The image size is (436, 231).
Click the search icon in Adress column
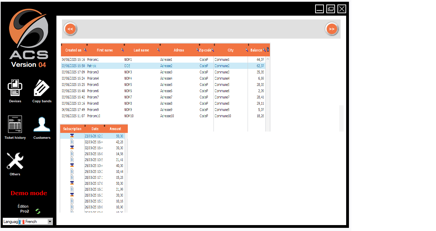pyautogui.click(x=198, y=50)
